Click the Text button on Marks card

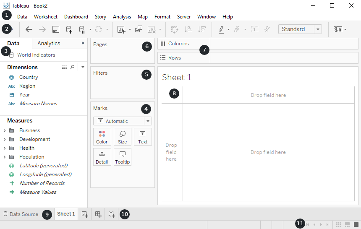143,137
